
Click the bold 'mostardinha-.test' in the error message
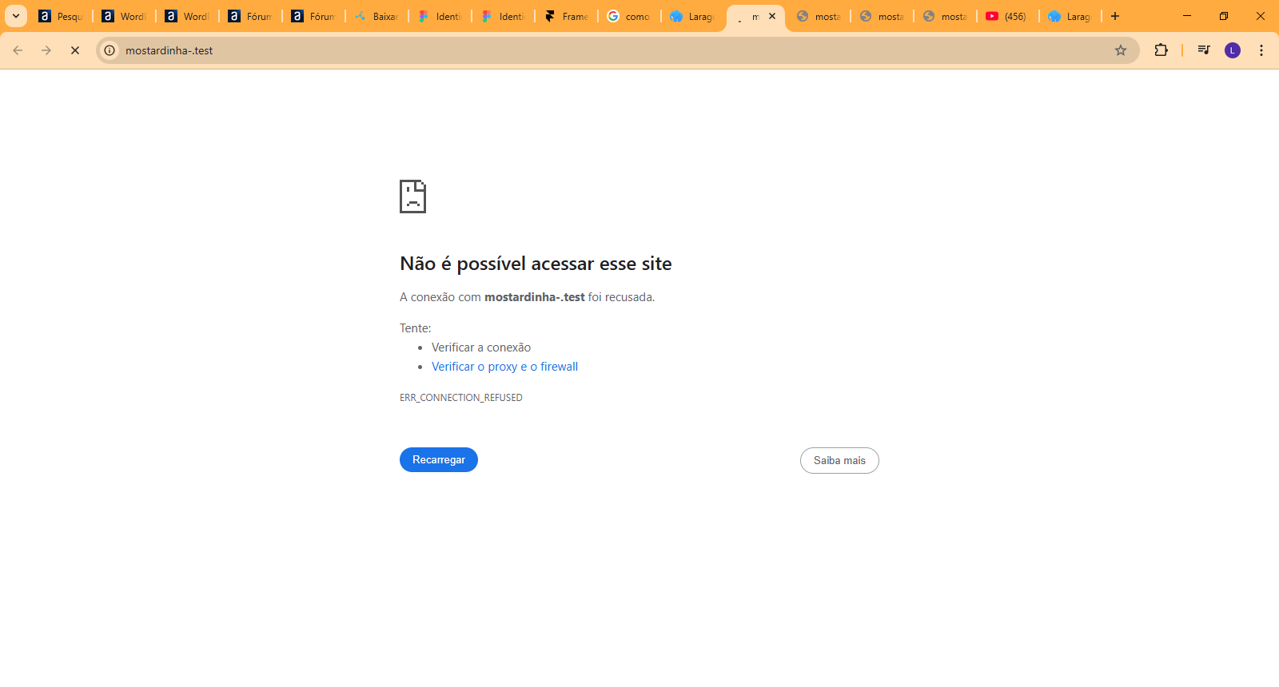click(x=535, y=297)
